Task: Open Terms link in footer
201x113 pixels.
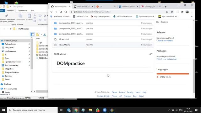Action: tap(114, 92)
